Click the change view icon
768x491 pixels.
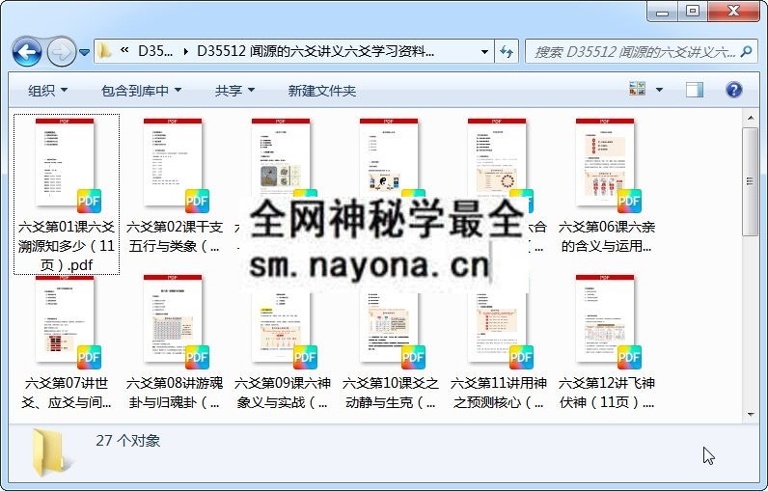tap(637, 89)
